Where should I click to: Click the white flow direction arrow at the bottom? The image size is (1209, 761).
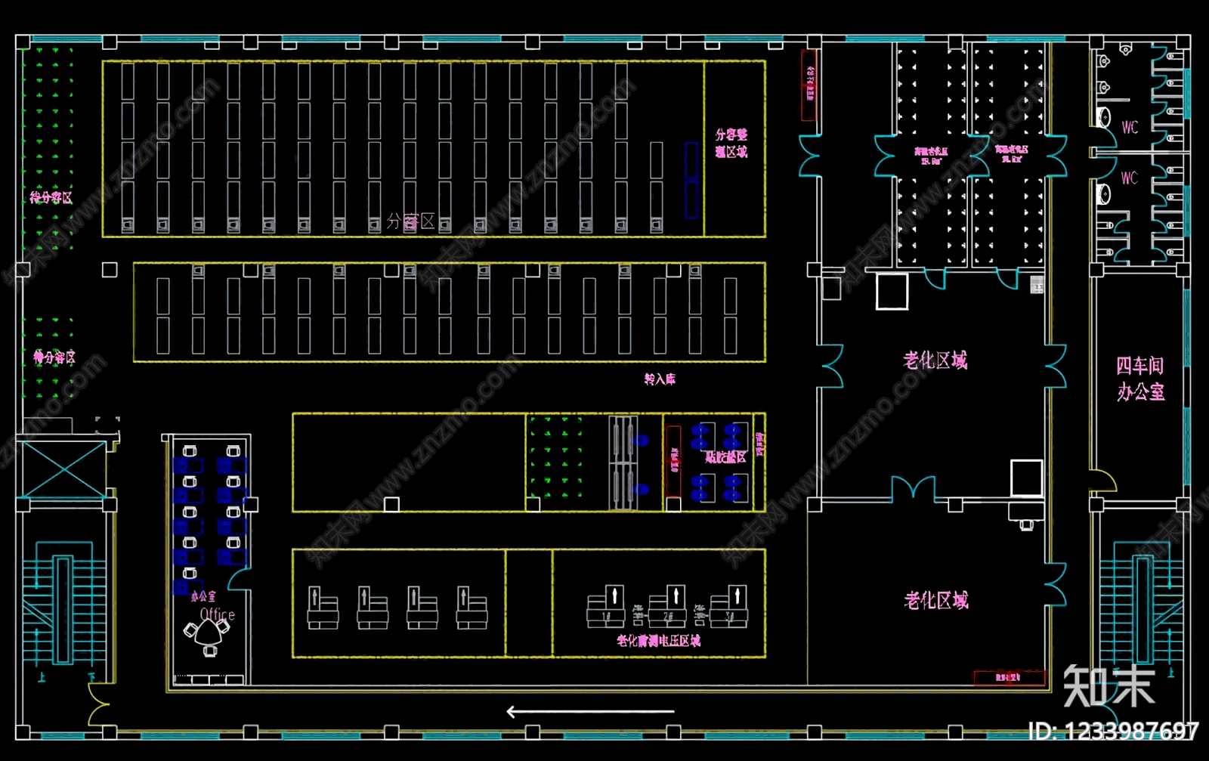point(590,712)
